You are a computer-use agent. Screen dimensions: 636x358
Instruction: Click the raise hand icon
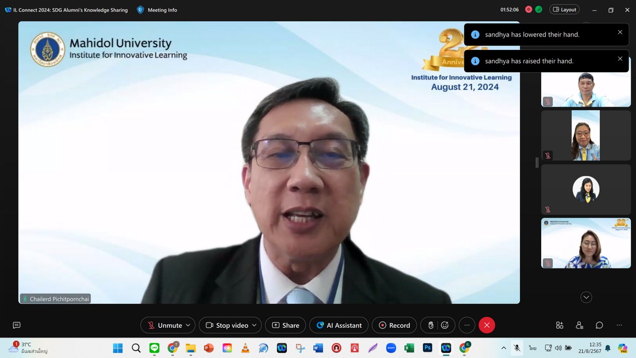(x=431, y=325)
